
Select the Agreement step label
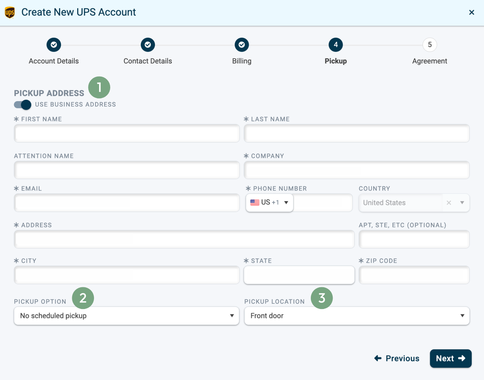[429, 61]
